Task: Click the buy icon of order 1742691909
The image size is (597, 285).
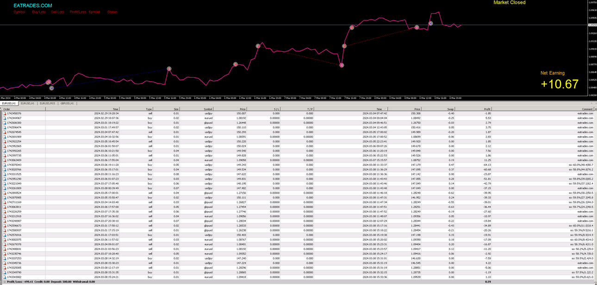Action: (x=5, y=137)
